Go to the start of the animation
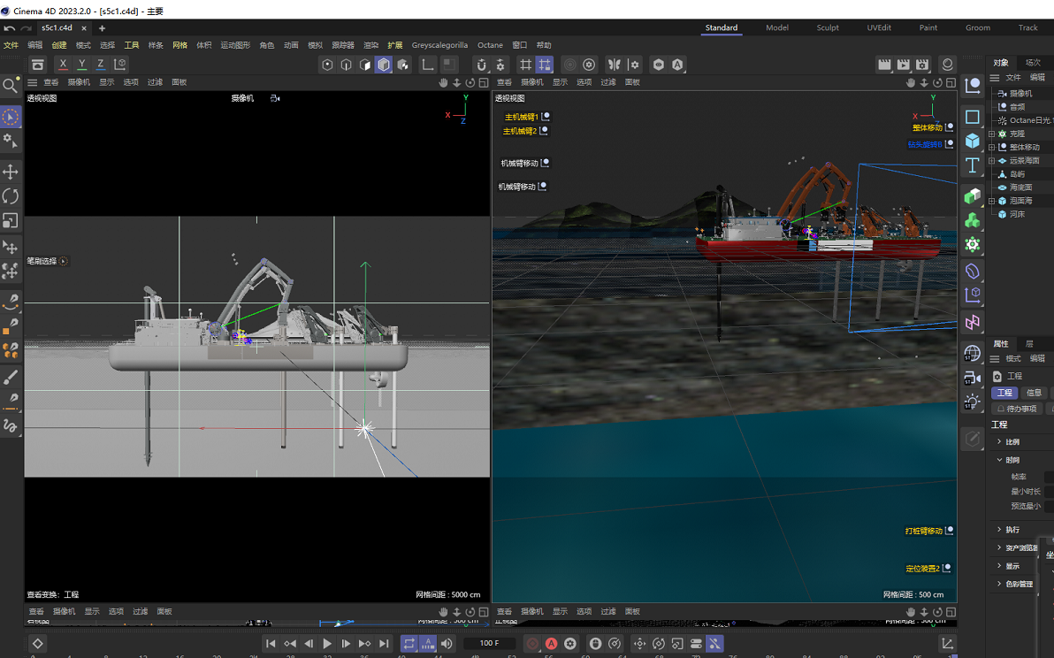Image resolution: width=1054 pixels, height=658 pixels. (271, 644)
